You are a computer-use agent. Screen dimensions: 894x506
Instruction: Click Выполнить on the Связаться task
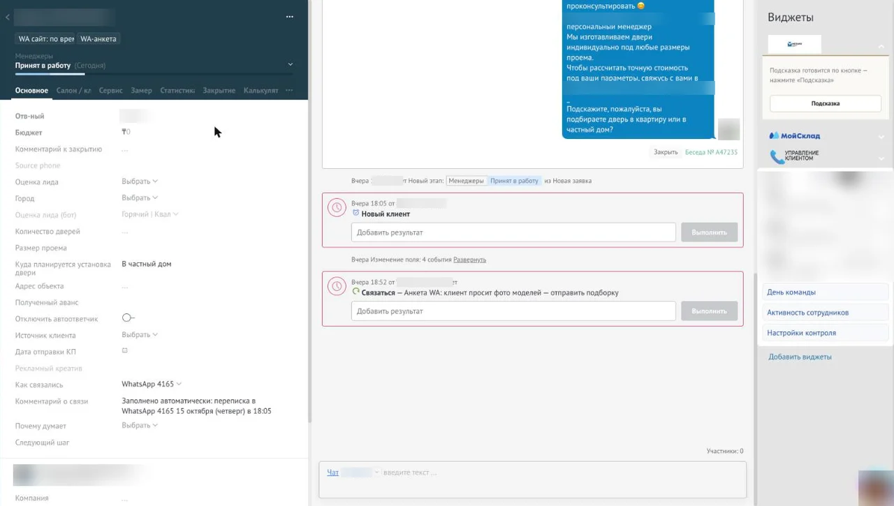(709, 311)
